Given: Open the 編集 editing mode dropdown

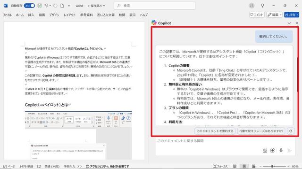Looking at the screenshot, I should [x=275, y=15].
